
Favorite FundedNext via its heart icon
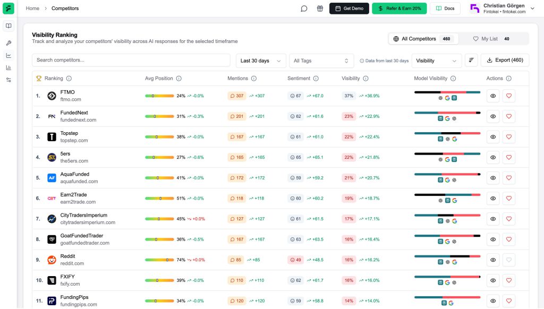509,116
